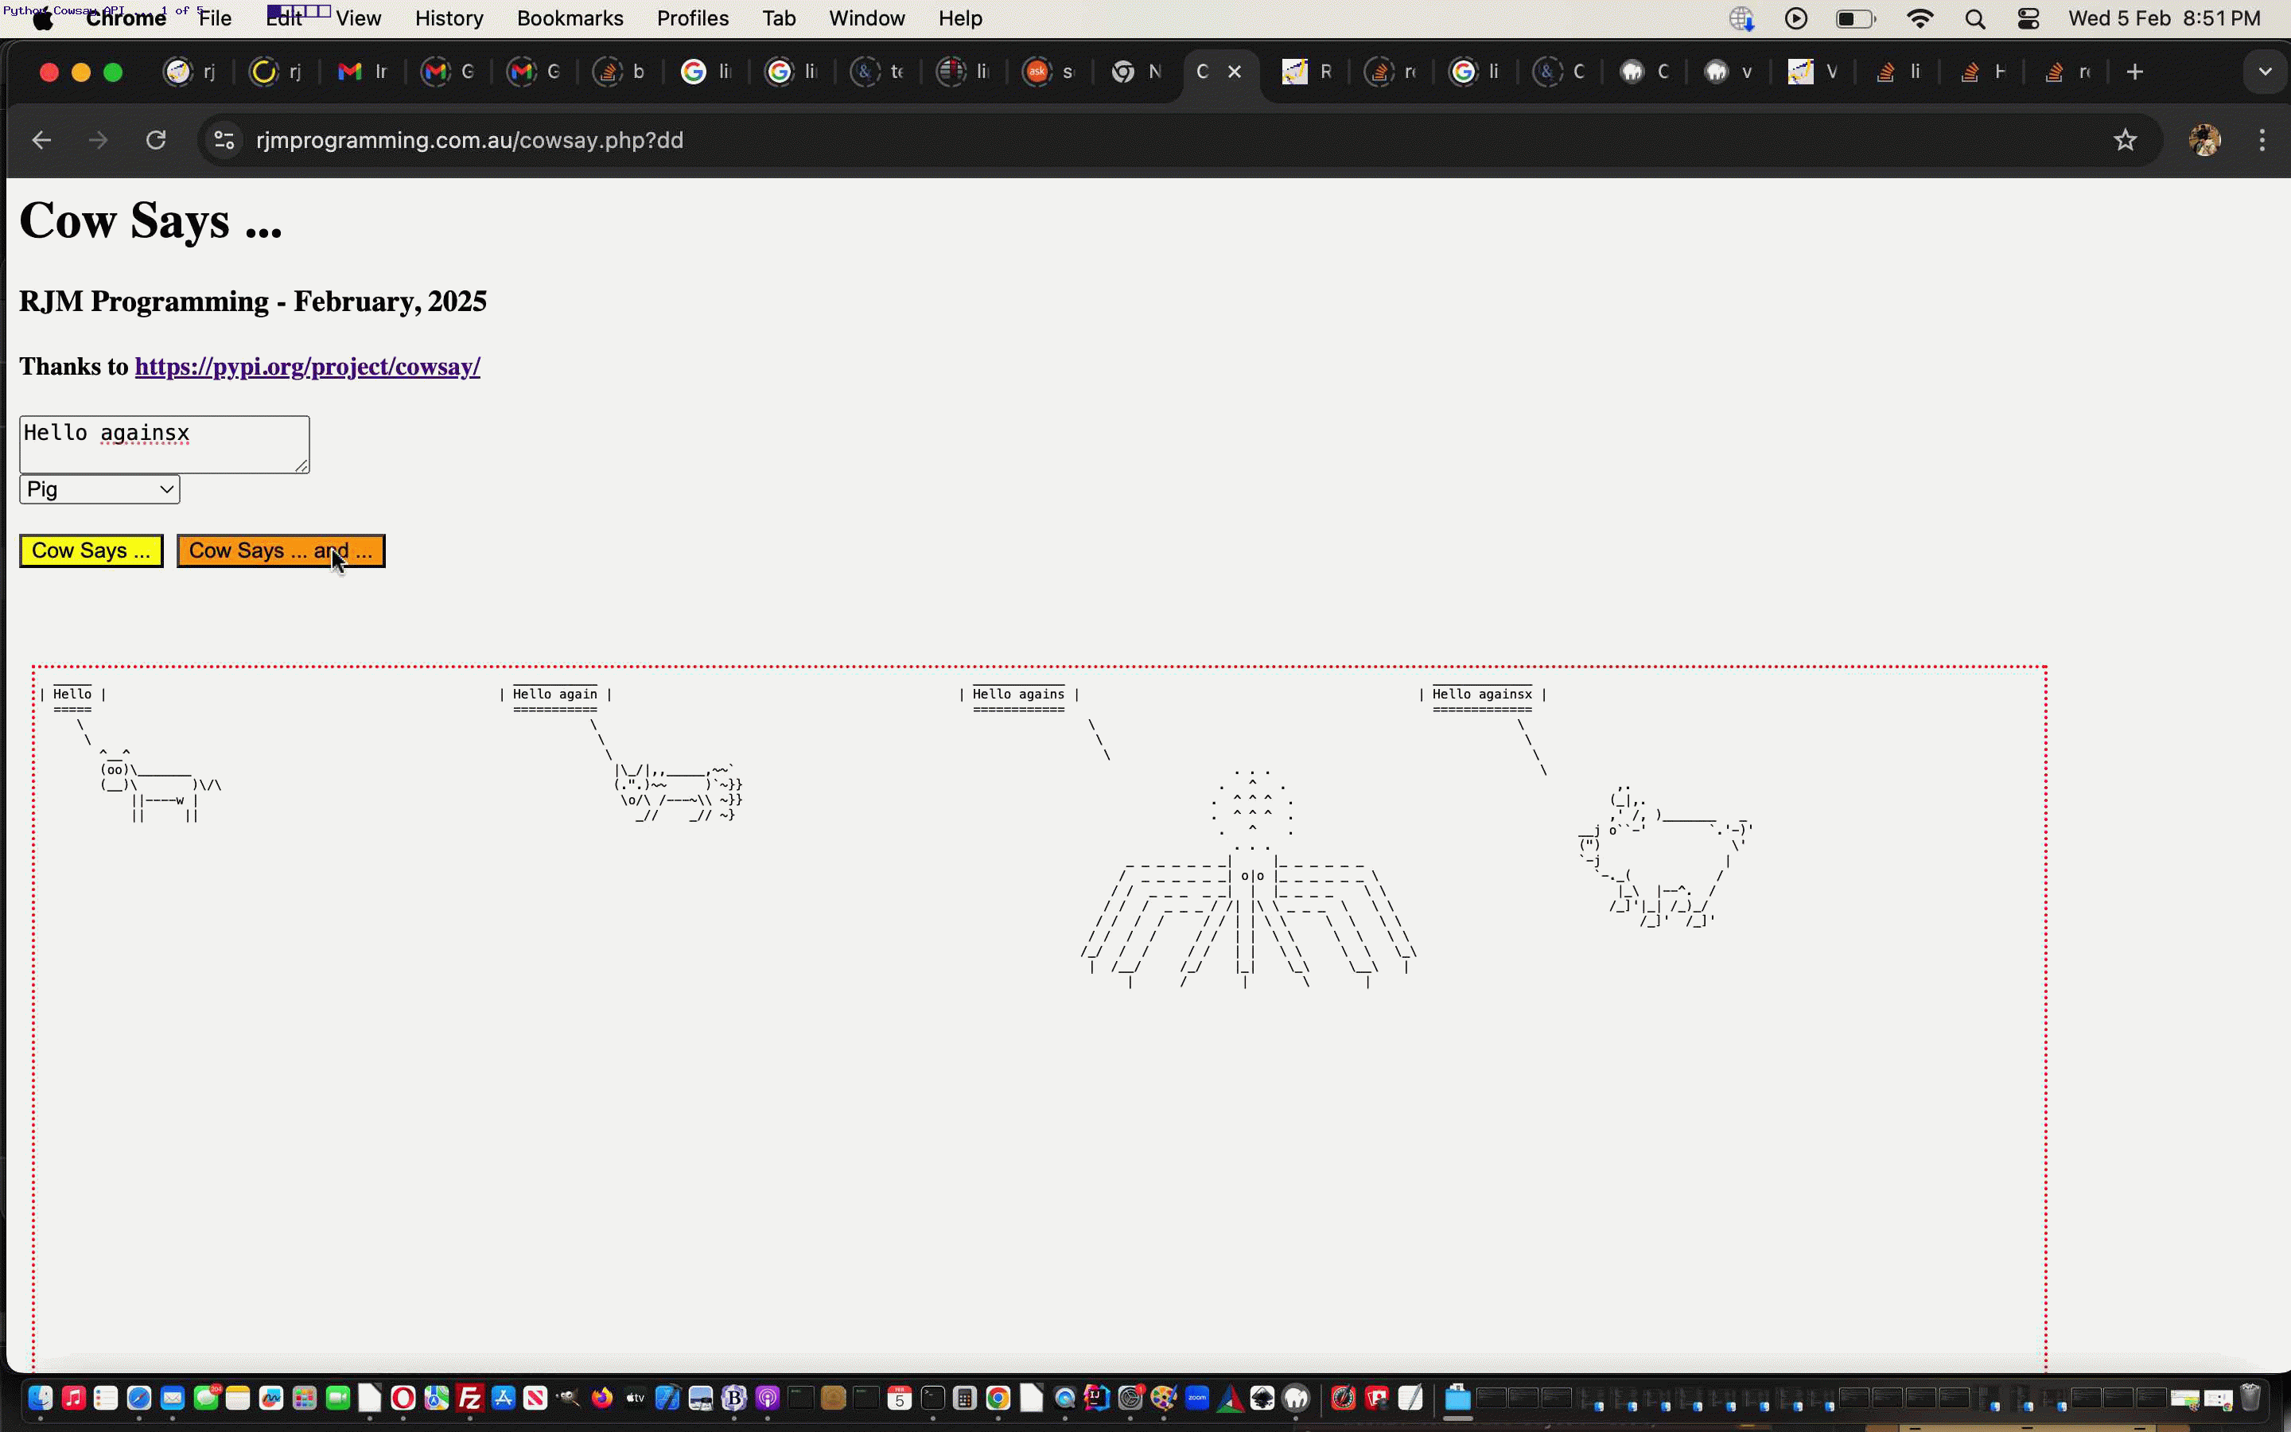Open the pypi.org cowsay project link
Screen dimensions: 2291x1432
pos(307,367)
